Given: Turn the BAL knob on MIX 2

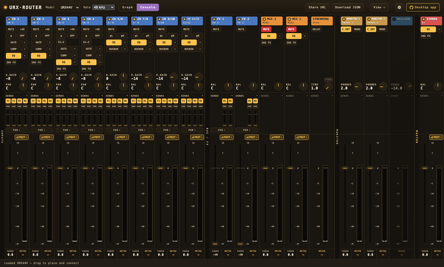Looking at the screenshot, I should pos(303,86).
